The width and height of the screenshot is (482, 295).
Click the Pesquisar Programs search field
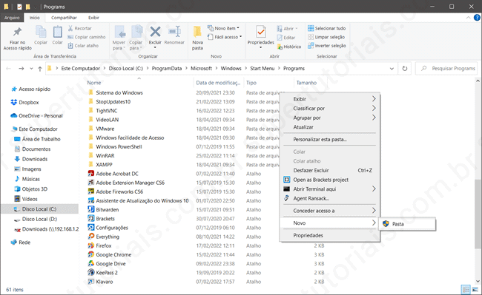446,69
